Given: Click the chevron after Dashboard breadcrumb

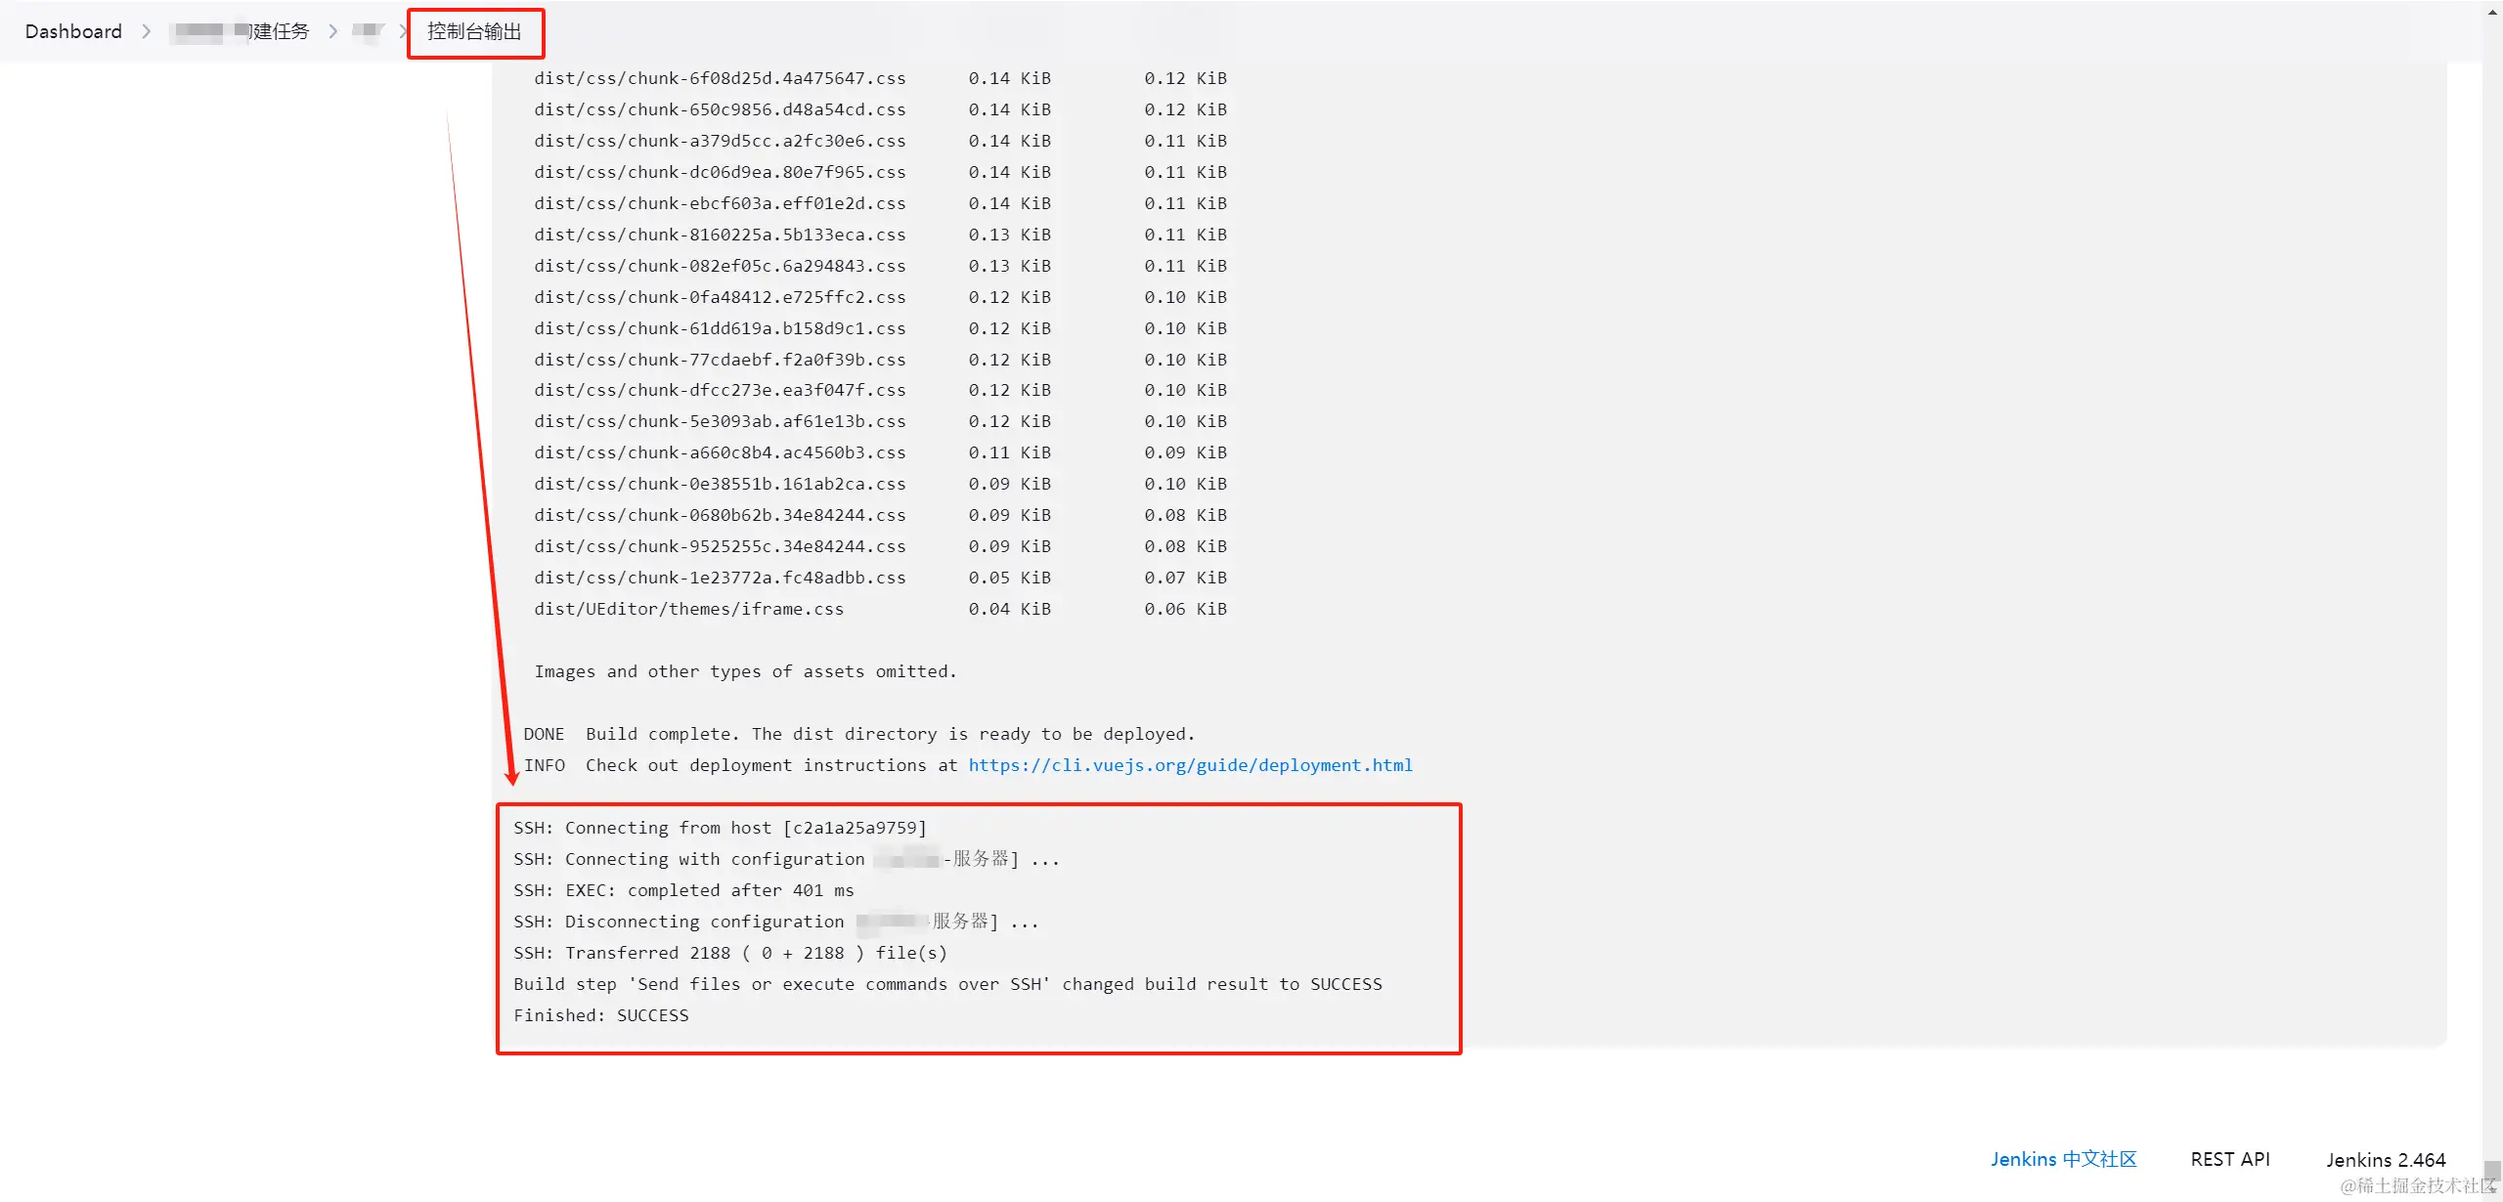Looking at the screenshot, I should tap(147, 31).
